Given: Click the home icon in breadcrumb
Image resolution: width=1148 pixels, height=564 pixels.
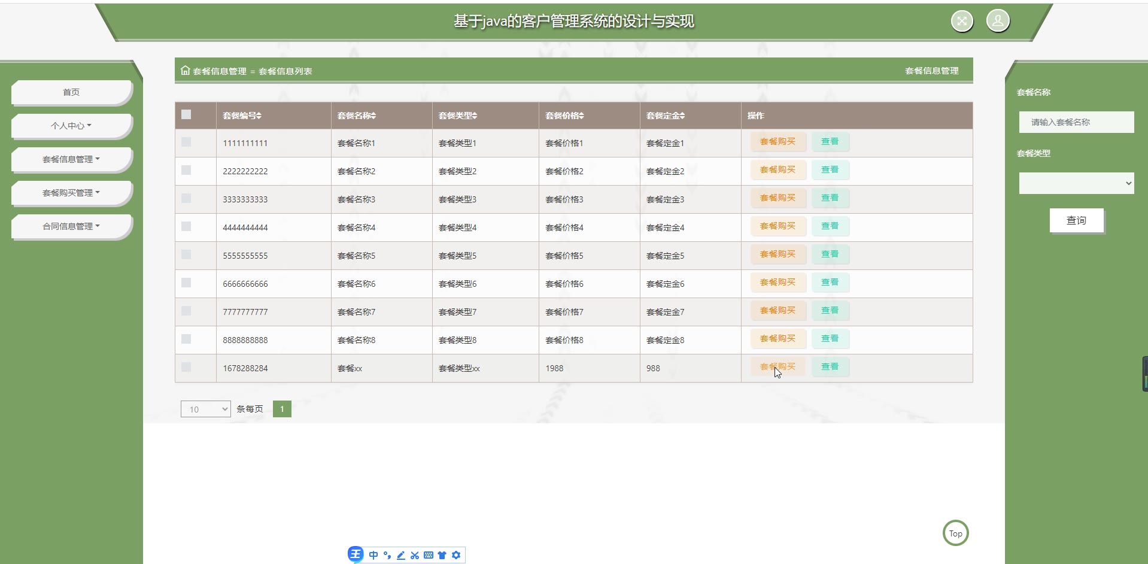Looking at the screenshot, I should [x=186, y=70].
